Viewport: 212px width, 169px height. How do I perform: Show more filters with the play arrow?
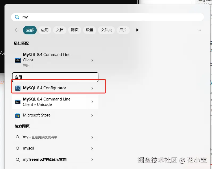137,30
